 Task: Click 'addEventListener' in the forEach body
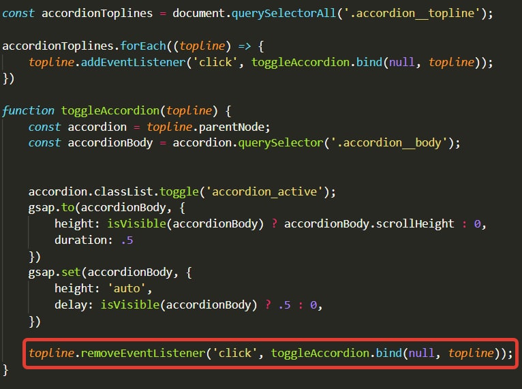click(x=133, y=62)
